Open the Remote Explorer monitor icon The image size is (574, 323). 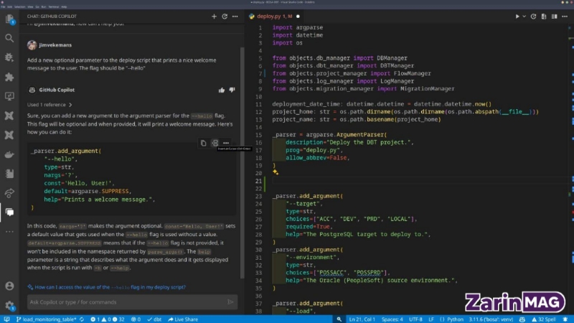[x=9, y=96]
